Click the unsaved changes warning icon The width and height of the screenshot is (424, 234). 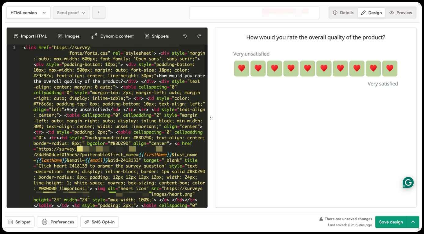[x=321, y=219]
